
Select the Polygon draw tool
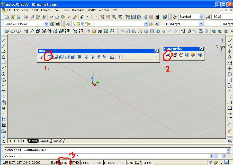click(x=4, y=57)
